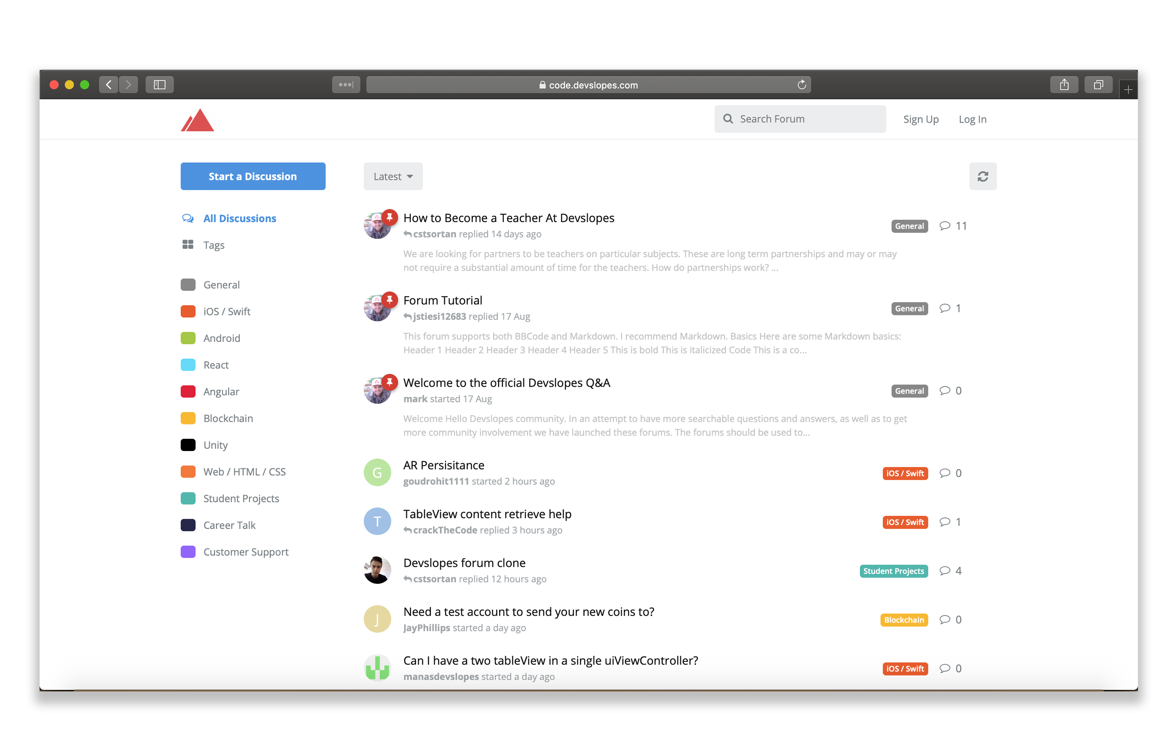1176x753 pixels.
Task: Click the Log In link
Action: click(x=972, y=119)
